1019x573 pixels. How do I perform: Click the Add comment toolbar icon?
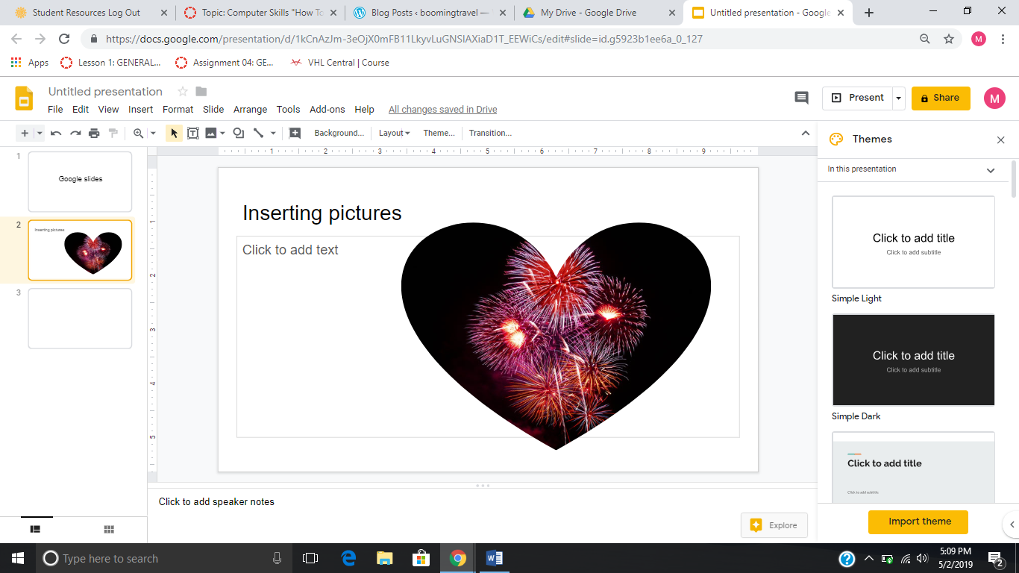(x=295, y=134)
